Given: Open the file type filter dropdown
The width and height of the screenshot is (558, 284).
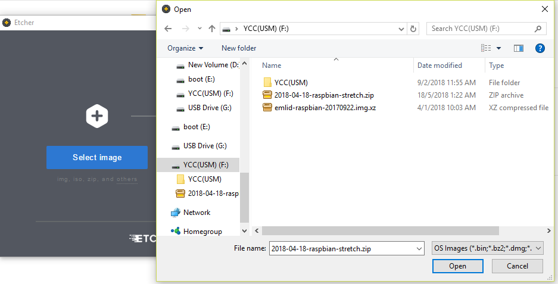Looking at the screenshot, I should [487, 248].
